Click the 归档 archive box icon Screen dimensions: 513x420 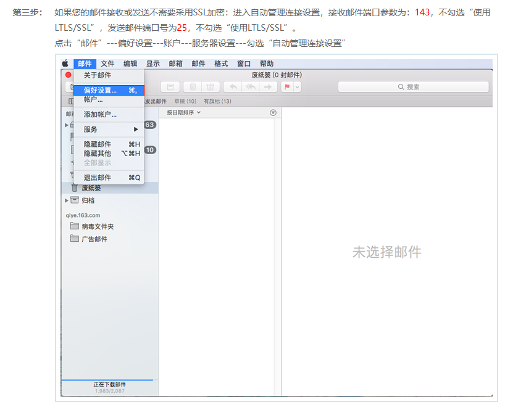[x=75, y=200]
